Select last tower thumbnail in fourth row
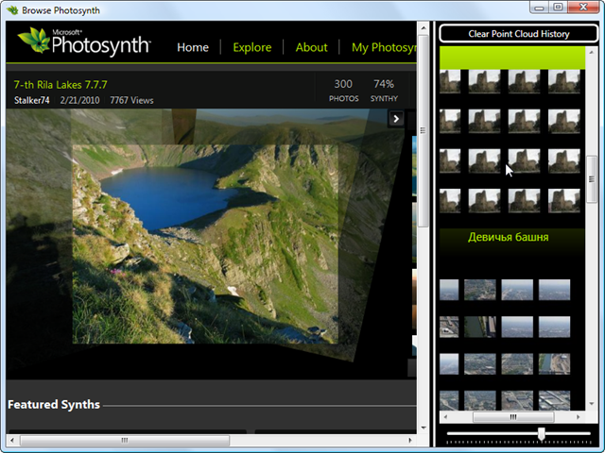605x453 pixels. [563, 200]
